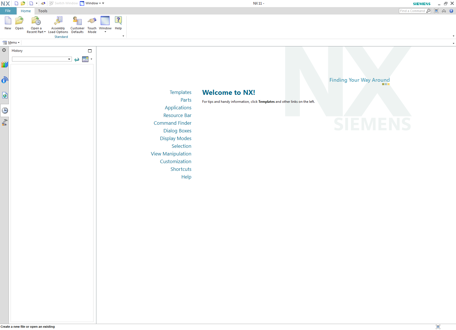This screenshot has height=330, width=456.
Task: Expand the History view style dropdown arrow
Action: pyautogui.click(x=91, y=59)
